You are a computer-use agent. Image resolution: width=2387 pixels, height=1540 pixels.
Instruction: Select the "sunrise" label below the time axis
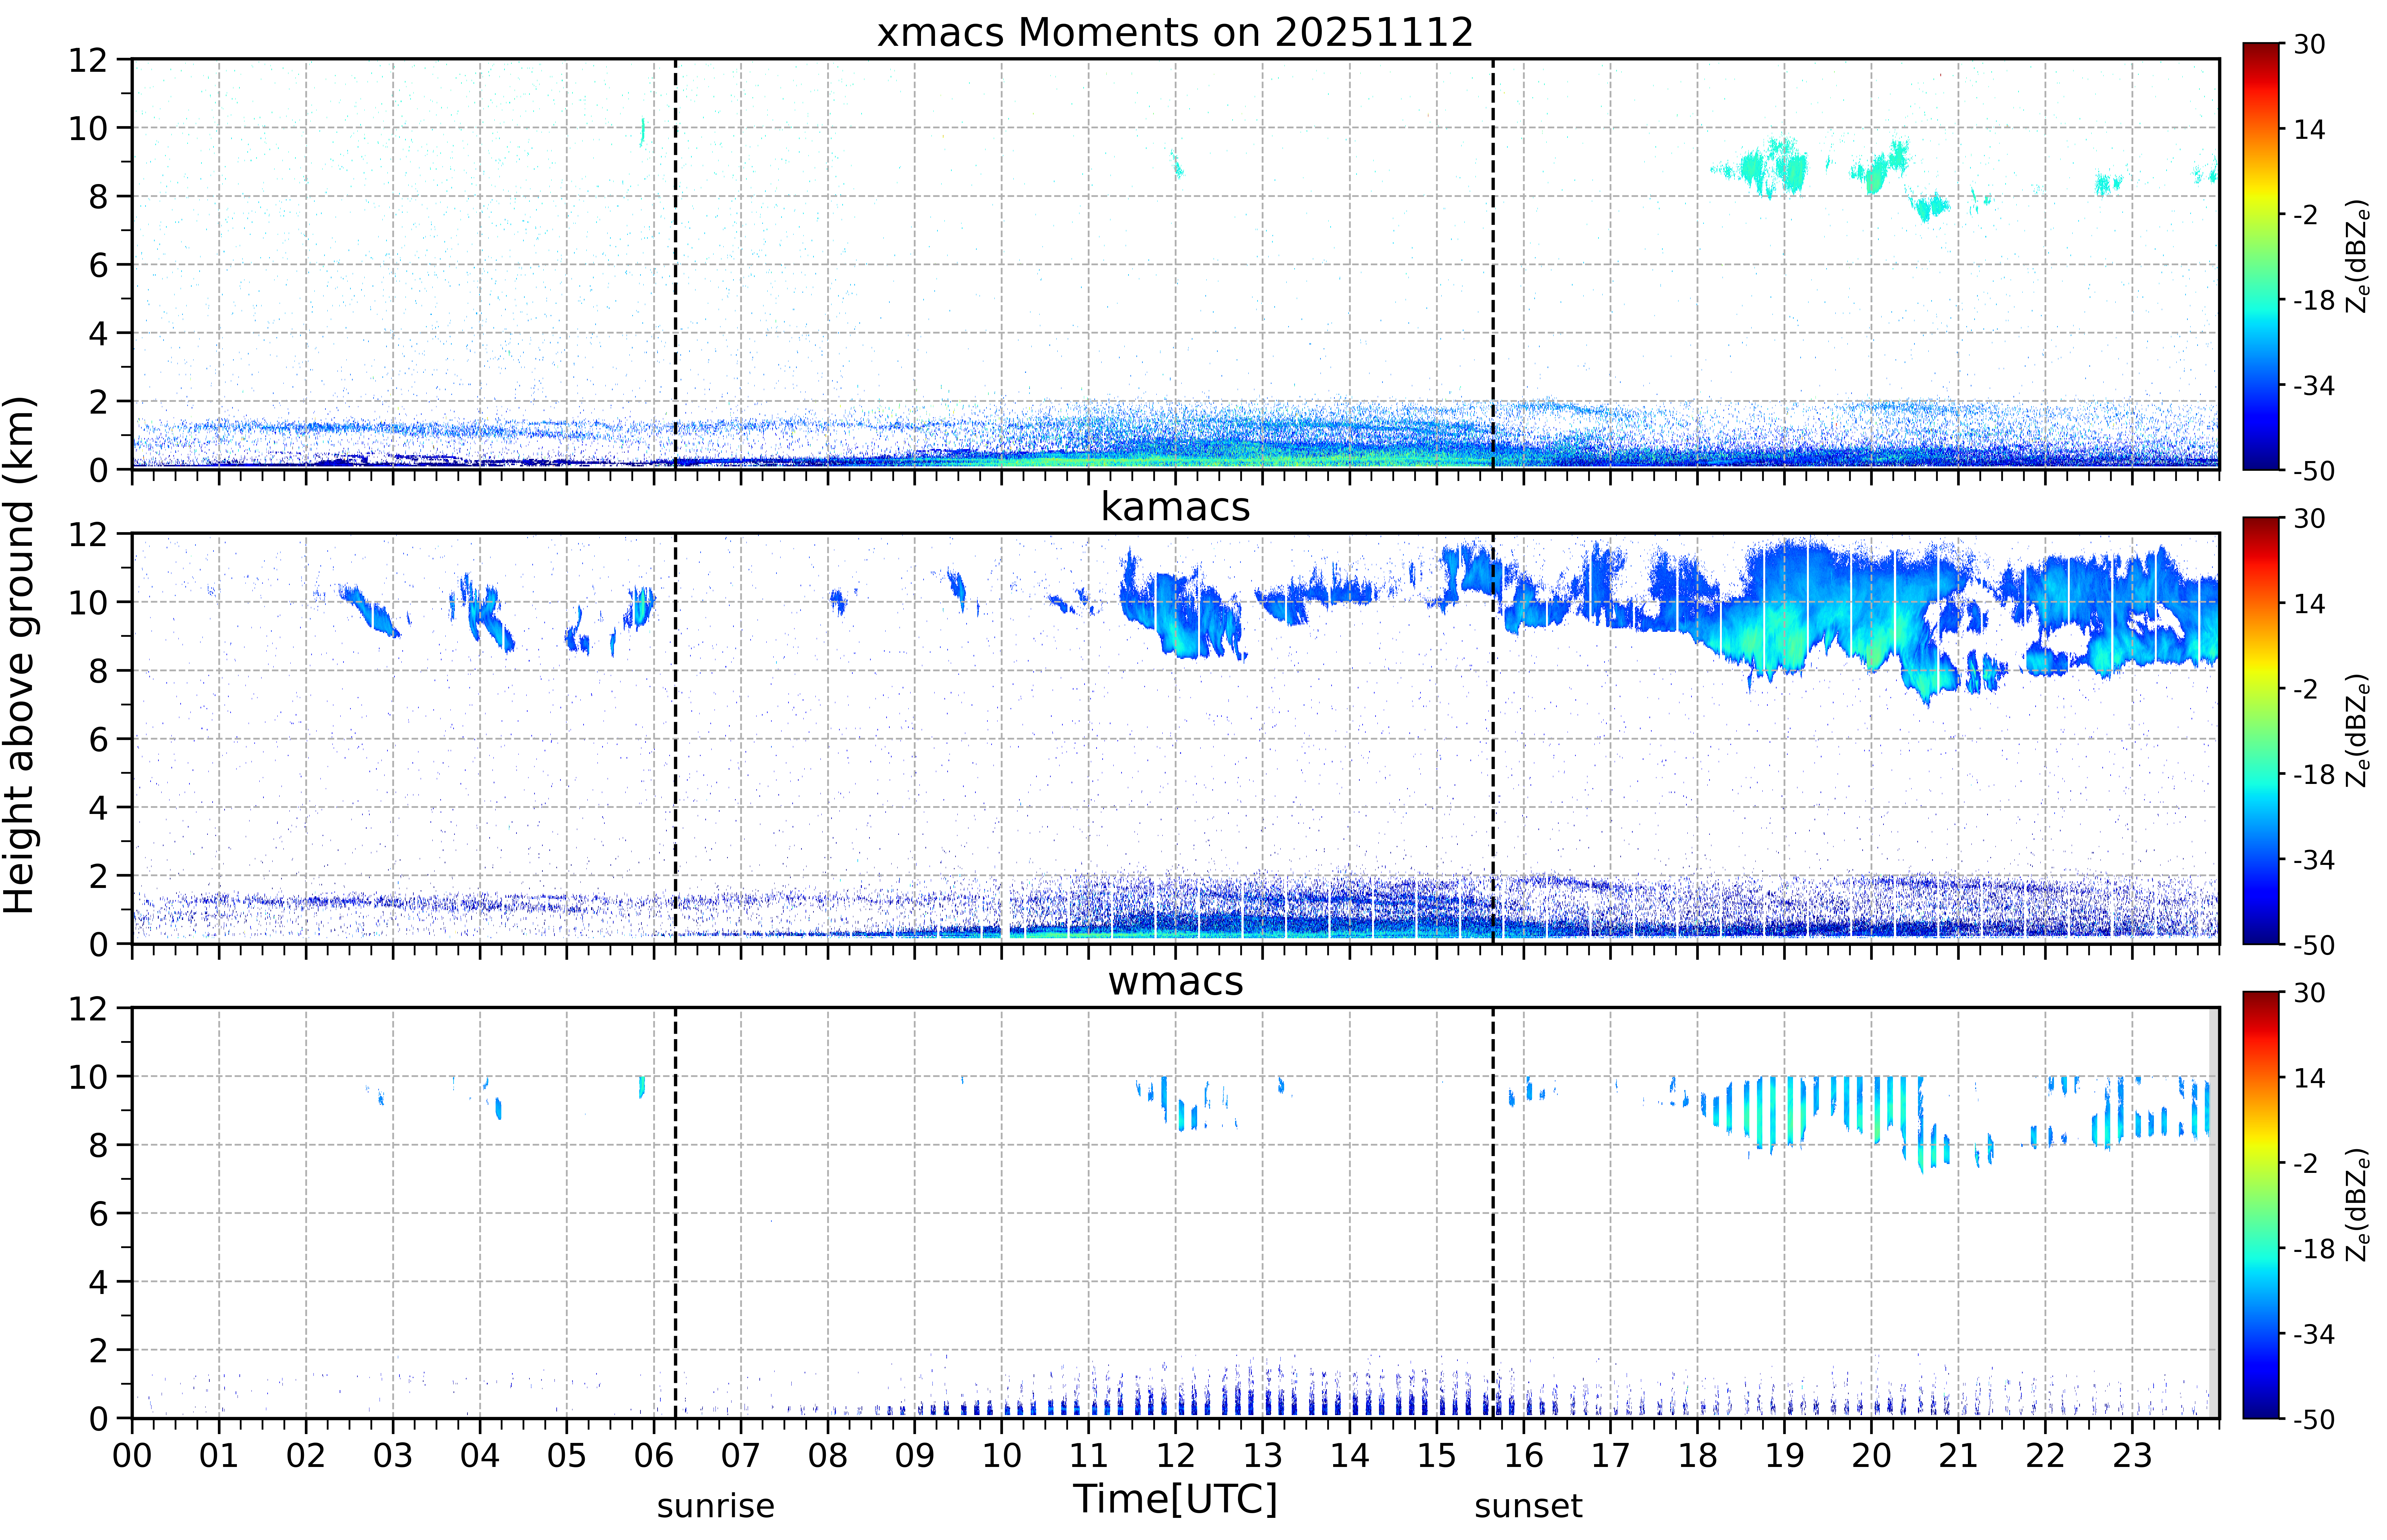716,1506
